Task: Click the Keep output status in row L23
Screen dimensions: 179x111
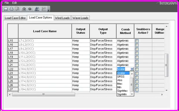Action: click(75, 73)
